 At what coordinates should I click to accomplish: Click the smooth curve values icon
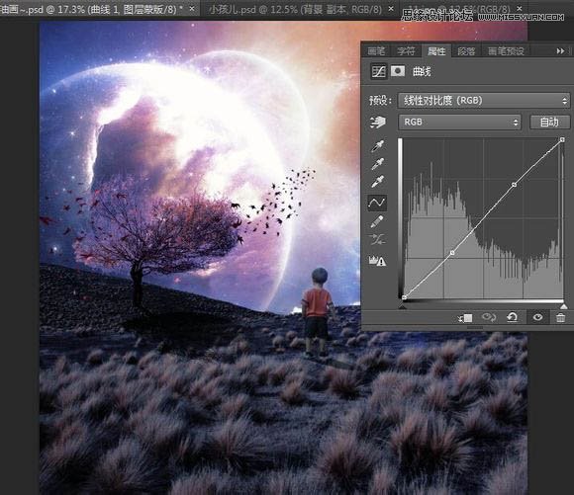tap(377, 240)
